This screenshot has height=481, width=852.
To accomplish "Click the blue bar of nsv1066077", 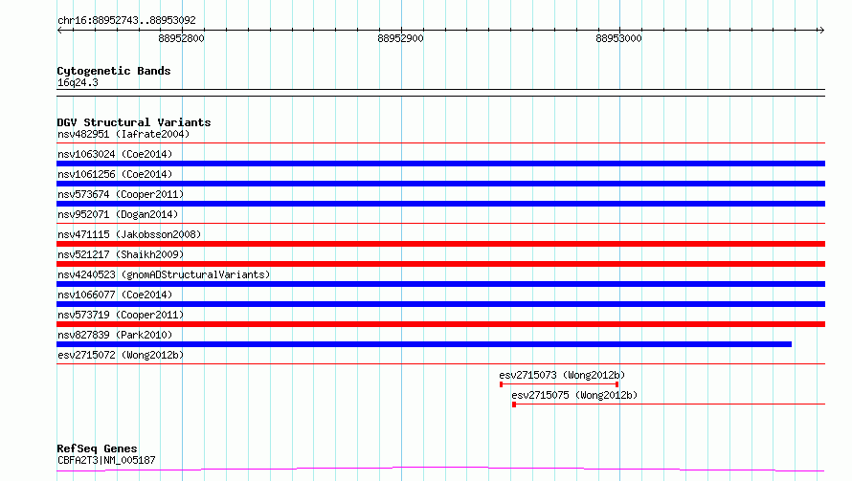I will (440, 304).
